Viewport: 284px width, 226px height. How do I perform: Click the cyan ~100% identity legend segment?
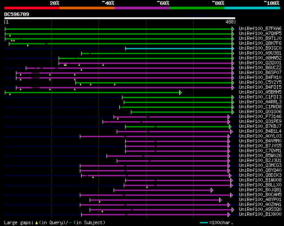click(252, 8)
